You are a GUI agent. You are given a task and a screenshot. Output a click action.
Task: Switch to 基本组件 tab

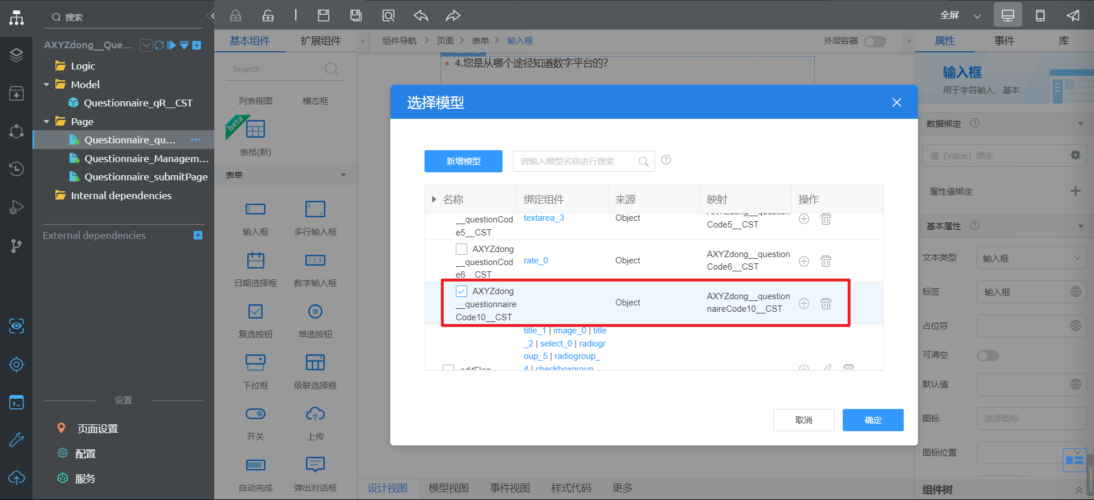[250, 41]
